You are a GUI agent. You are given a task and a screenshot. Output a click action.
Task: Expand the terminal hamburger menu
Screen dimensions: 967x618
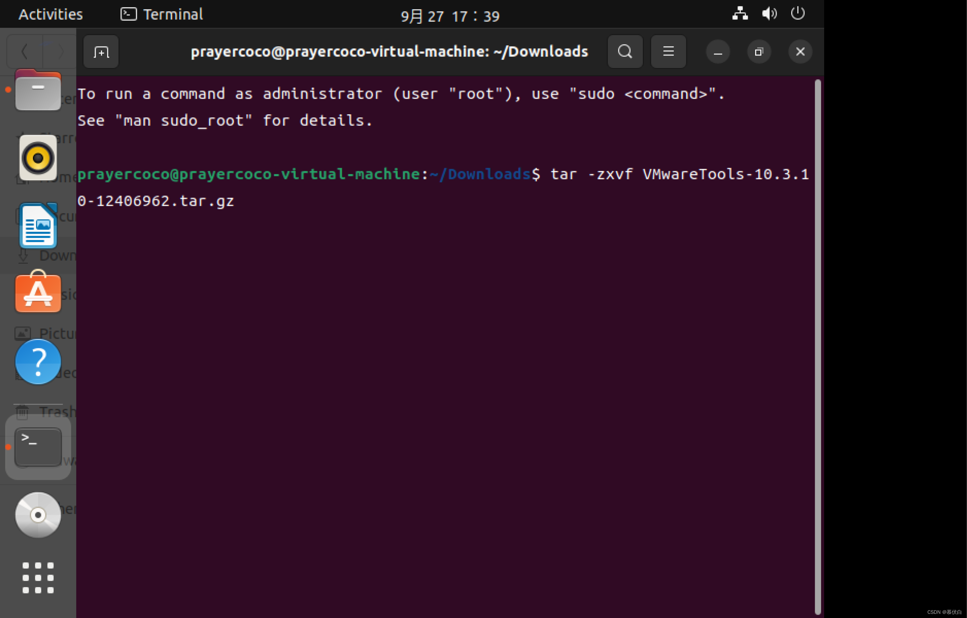click(668, 51)
